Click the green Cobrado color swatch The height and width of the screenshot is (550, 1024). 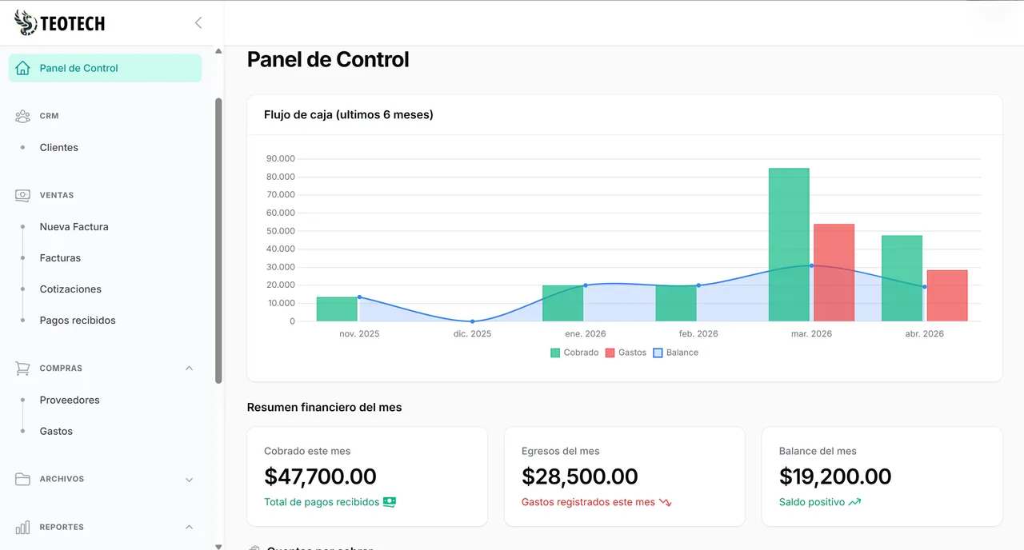click(554, 352)
